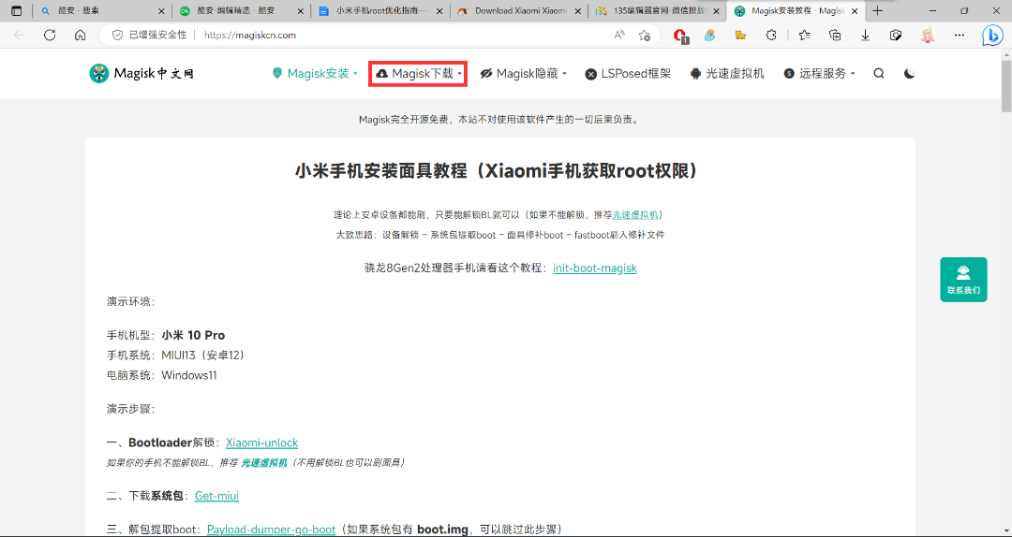Viewport: 1012px width, 537px height.
Task: Open the init-boot-magisk tutorial link
Action: pyautogui.click(x=594, y=268)
